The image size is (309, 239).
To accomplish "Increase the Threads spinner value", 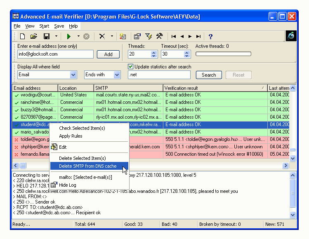I will coord(154,52).
